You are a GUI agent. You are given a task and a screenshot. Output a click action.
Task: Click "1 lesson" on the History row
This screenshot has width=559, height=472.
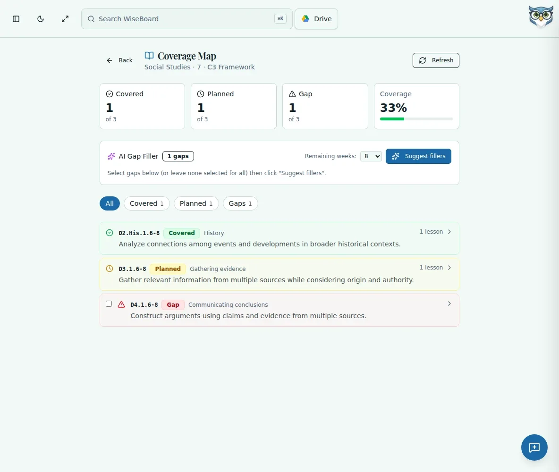431,232
